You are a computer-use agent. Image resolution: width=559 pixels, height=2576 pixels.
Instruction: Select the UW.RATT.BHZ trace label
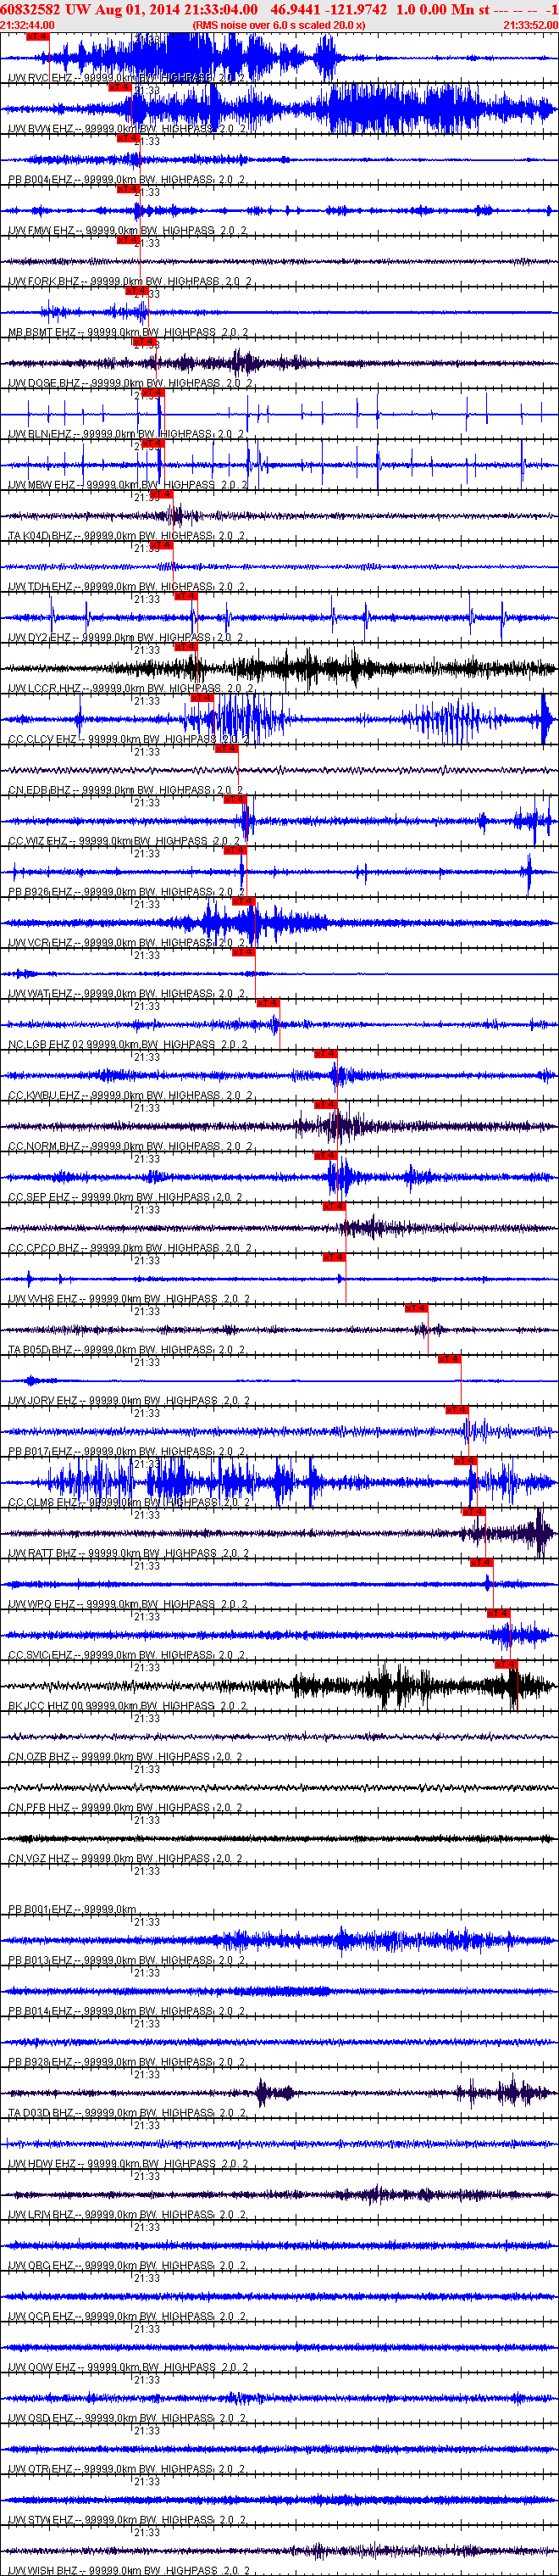point(129,1554)
